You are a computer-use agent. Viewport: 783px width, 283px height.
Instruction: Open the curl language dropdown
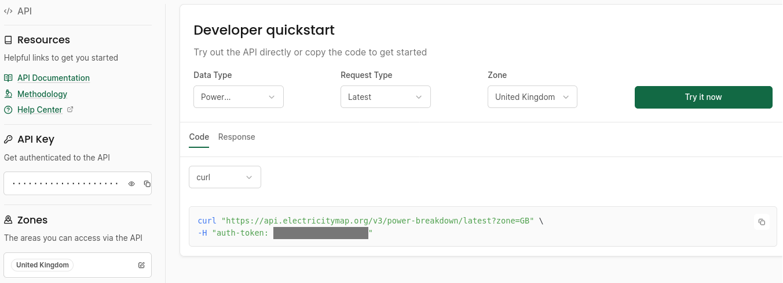[x=225, y=177]
